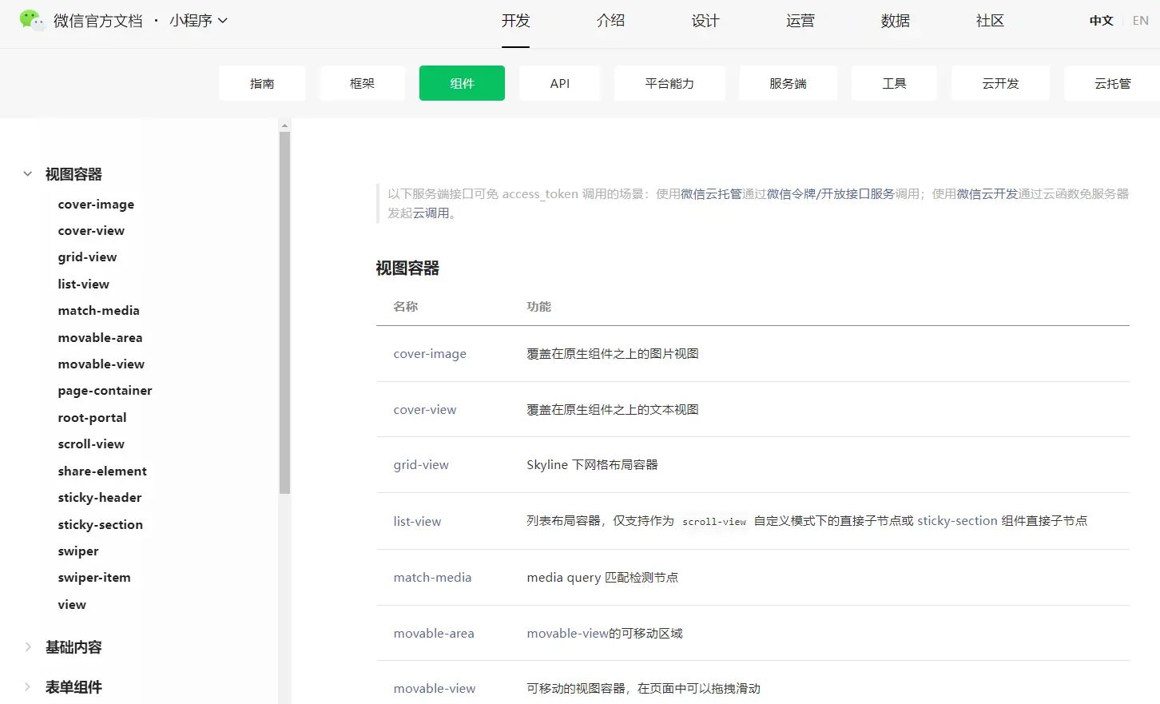Open the 云开发 sub-navigation tab
1160x704 pixels.
coord(1000,83)
